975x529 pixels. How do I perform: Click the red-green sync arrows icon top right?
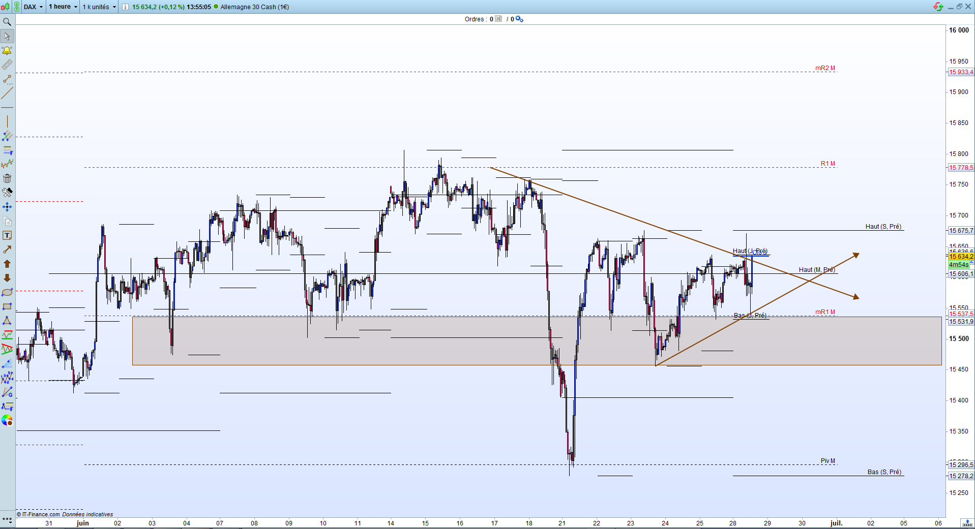(938, 7)
